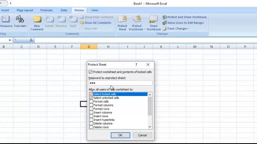This screenshot has height=144, width=257.
Task: Click Show Ink in ribbon
Action: pyautogui.click(x=89, y=28)
